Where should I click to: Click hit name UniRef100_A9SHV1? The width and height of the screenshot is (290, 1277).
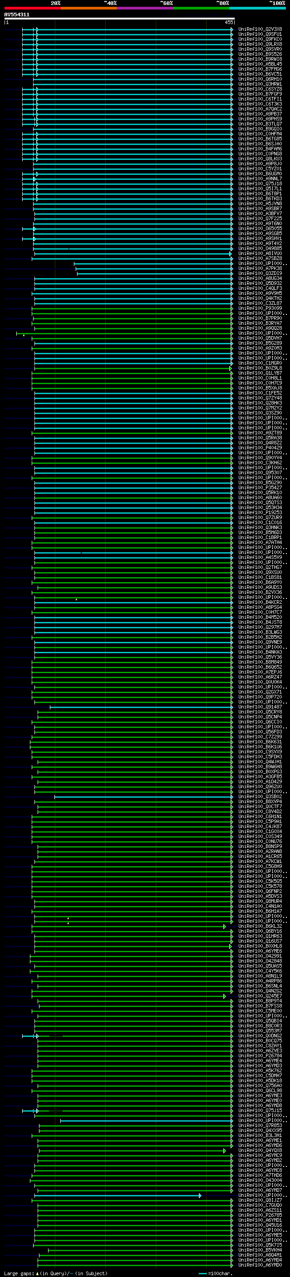[x=260, y=238]
